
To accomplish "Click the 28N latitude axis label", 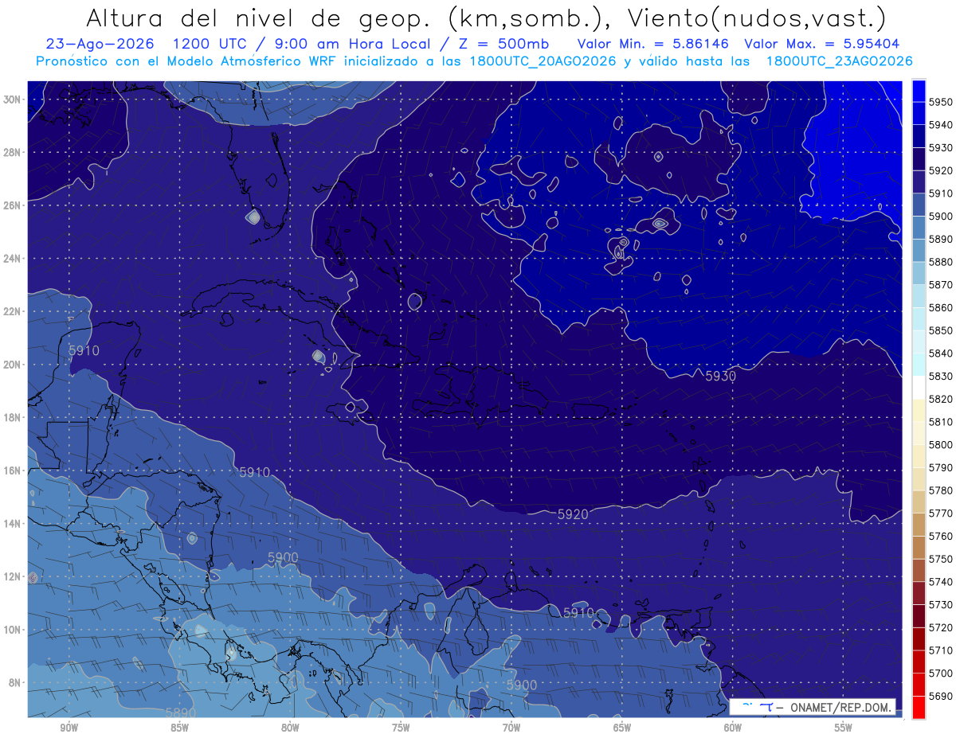I will pos(13,152).
